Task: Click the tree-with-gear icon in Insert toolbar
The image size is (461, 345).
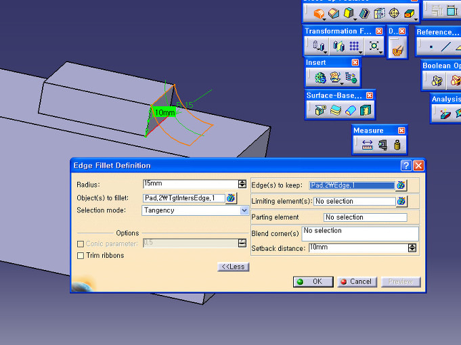Action: click(351, 78)
